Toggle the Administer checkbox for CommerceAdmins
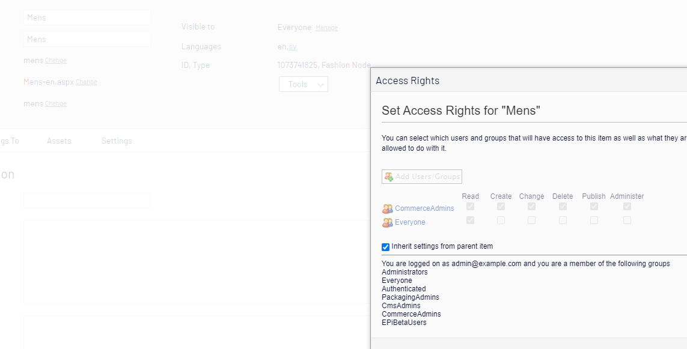 [x=627, y=207]
